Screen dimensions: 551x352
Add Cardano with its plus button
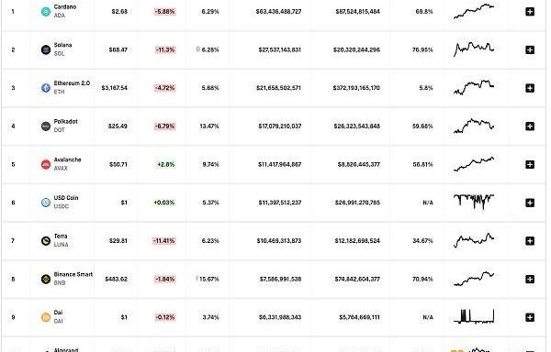coord(530,12)
